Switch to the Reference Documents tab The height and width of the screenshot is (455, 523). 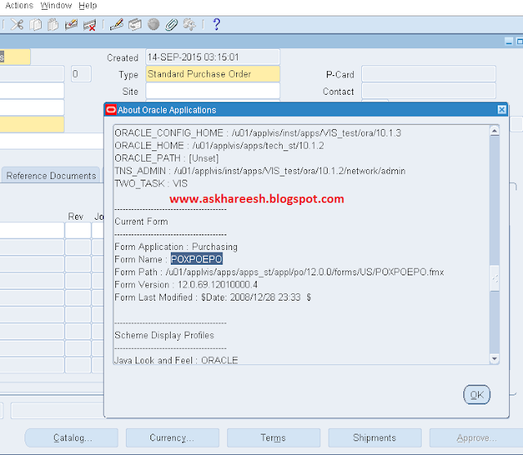[51, 176]
